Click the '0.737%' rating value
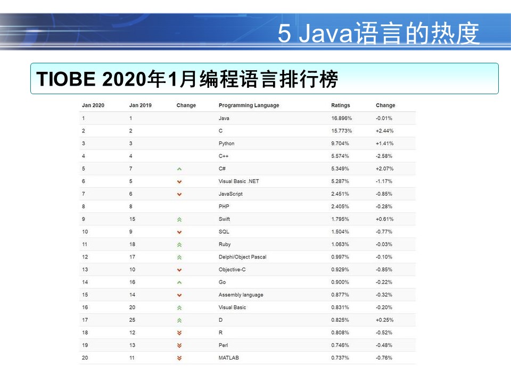Image resolution: width=511 pixels, height=383 pixels. click(x=340, y=357)
